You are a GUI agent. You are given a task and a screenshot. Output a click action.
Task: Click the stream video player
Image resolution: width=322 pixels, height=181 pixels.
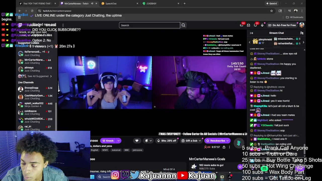[152, 82]
